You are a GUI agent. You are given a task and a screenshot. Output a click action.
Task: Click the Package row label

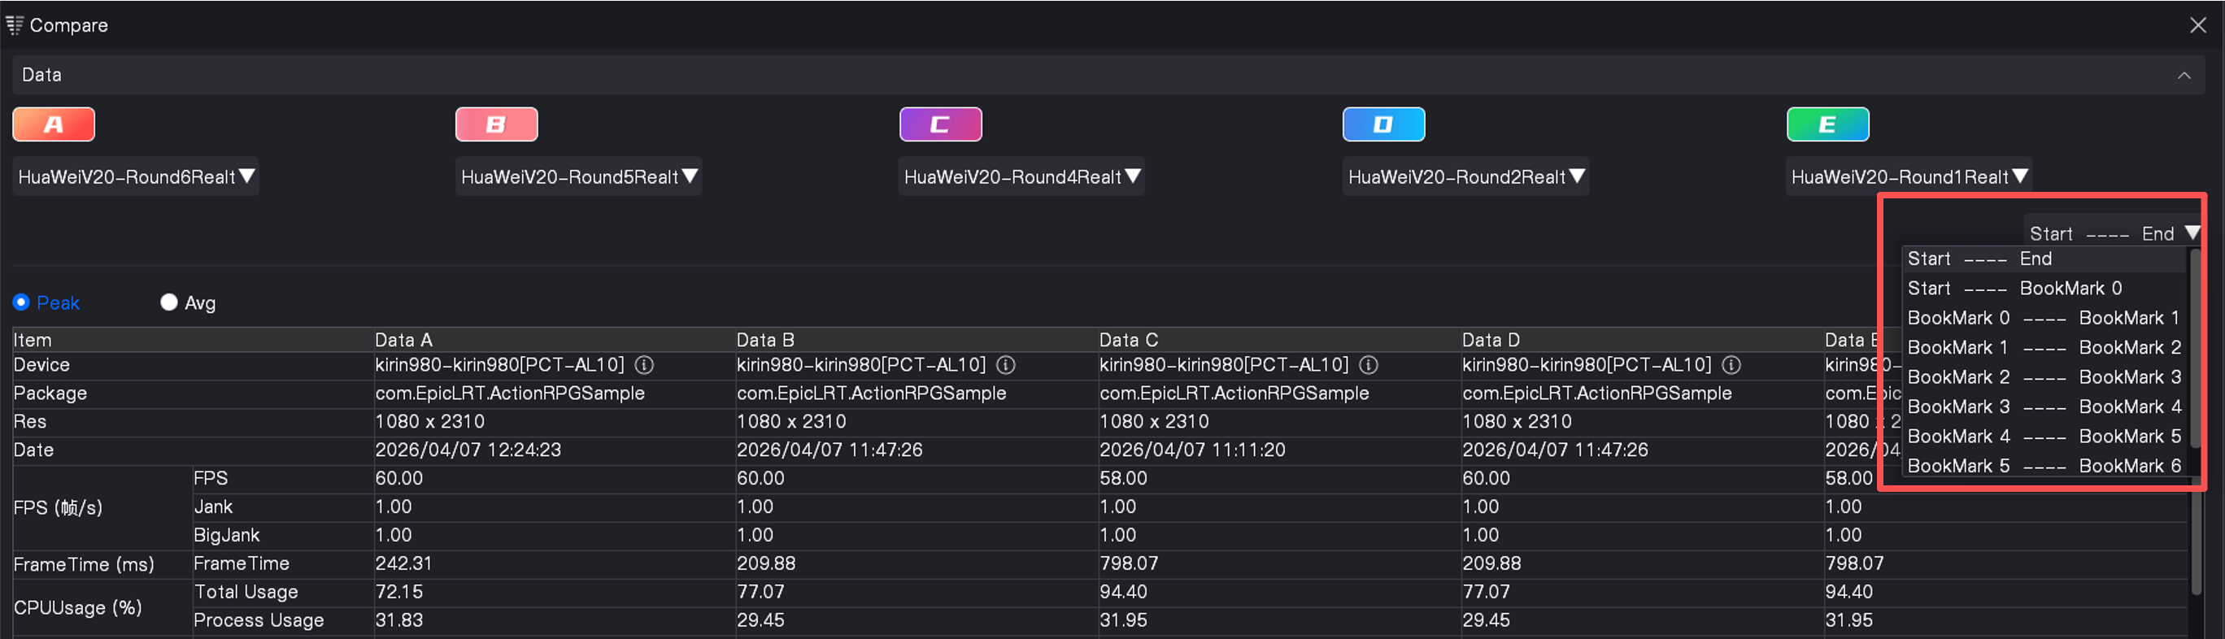tap(50, 393)
